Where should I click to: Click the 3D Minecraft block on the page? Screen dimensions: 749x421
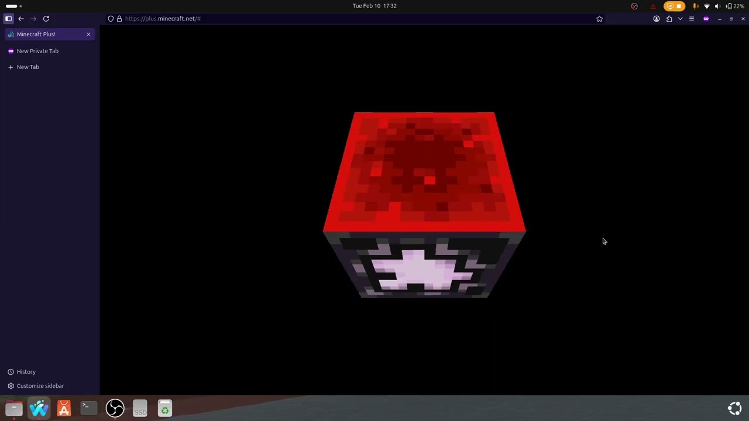[x=424, y=205]
